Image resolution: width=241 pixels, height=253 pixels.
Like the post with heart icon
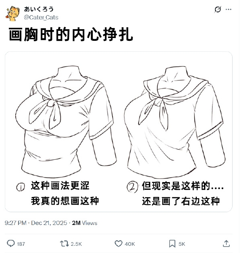118,244
